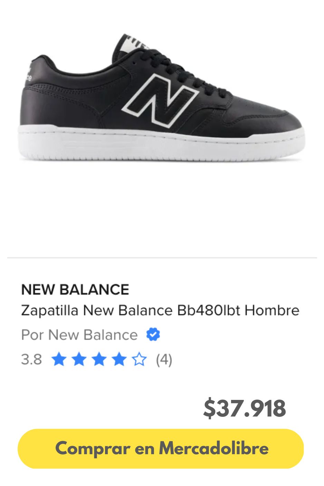Click the third blue rating star
This screenshot has width=324, height=486.
99,359
